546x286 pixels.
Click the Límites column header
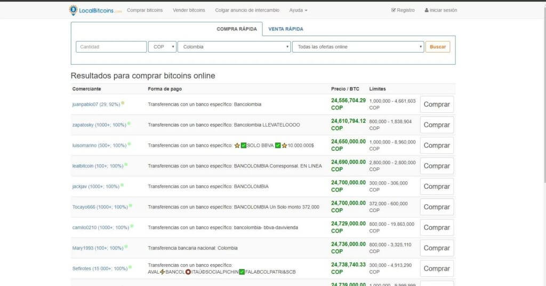pos(378,89)
